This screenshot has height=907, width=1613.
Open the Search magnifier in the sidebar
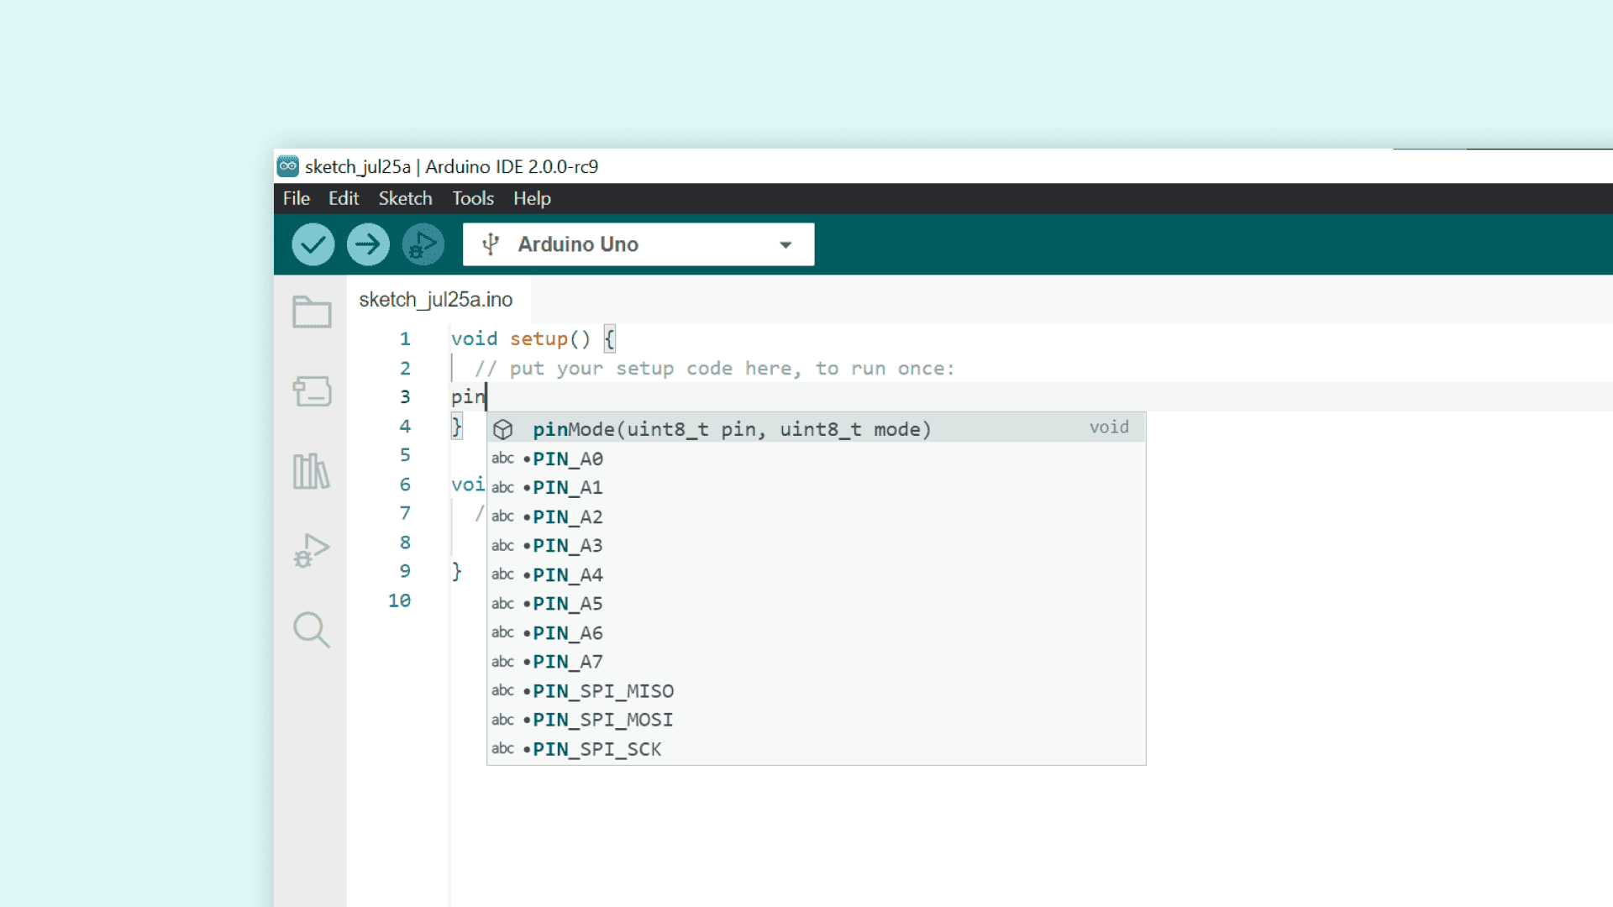311,629
